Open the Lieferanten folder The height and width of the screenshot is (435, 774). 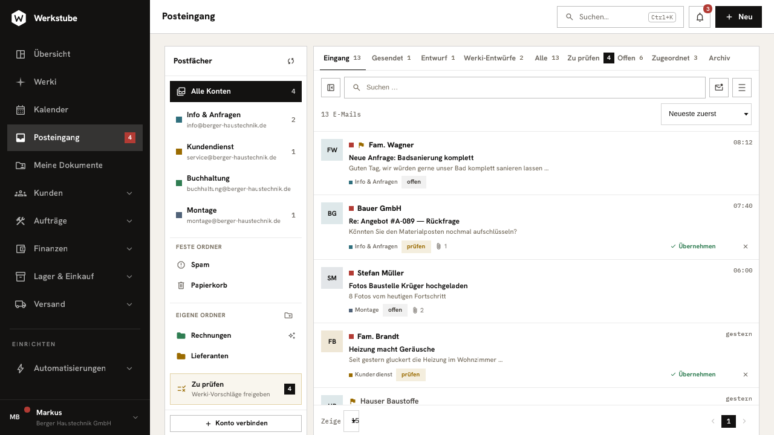(236, 356)
